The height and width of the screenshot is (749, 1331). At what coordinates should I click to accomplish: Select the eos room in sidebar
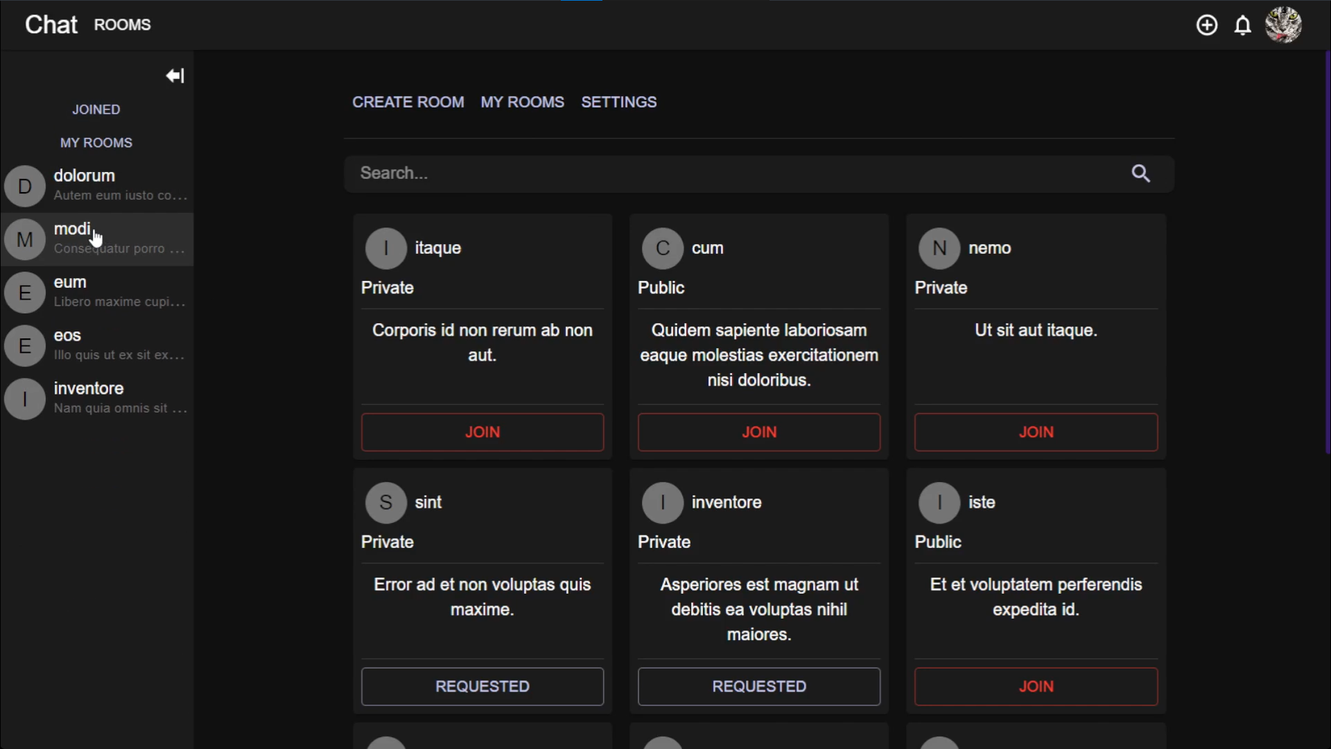[x=97, y=345]
